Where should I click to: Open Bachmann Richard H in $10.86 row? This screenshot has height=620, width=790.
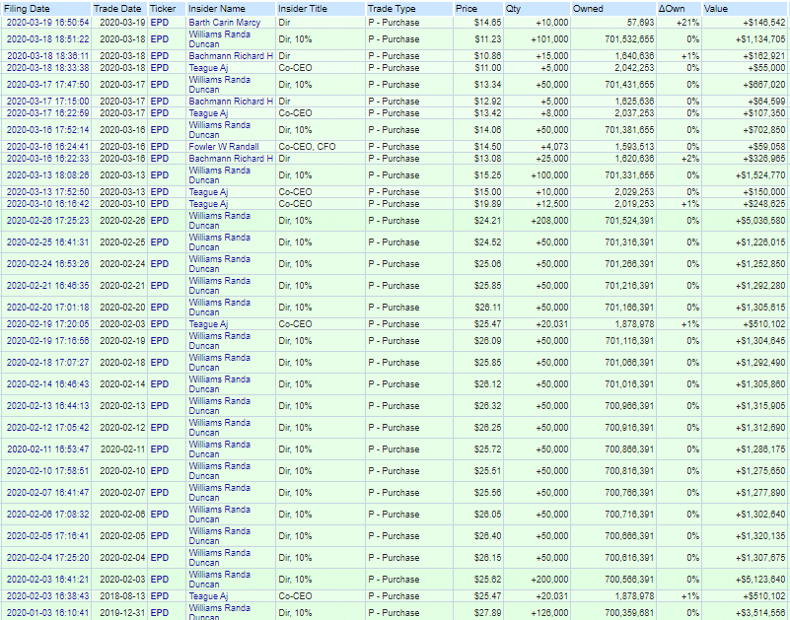click(x=231, y=56)
